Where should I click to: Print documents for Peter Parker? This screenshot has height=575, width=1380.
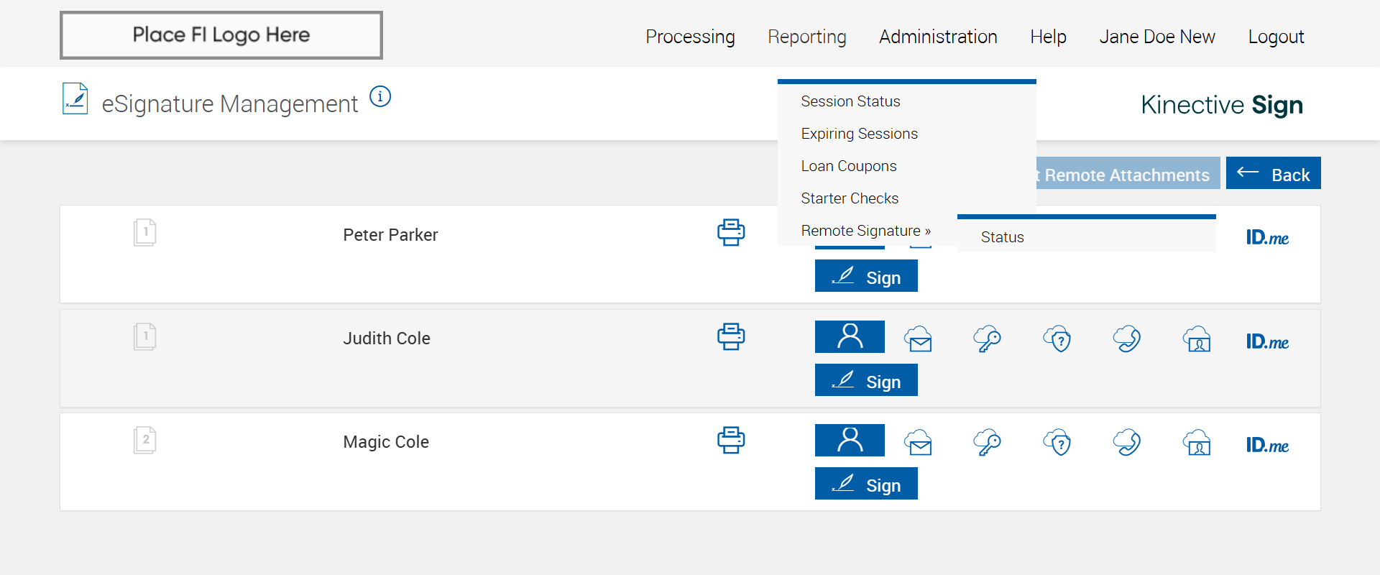(x=731, y=232)
